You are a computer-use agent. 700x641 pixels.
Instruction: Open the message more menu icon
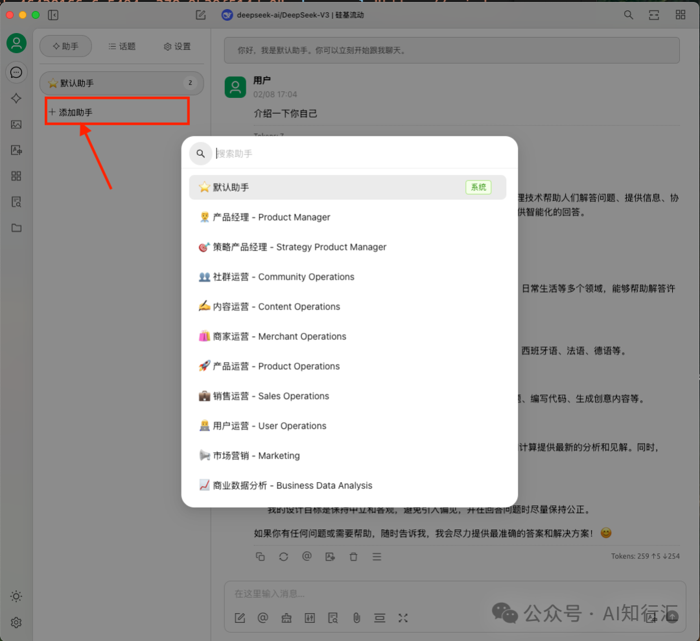tap(377, 557)
